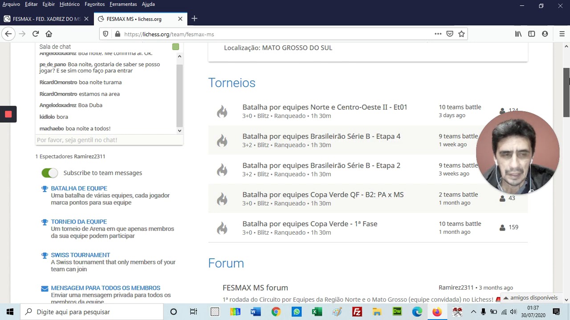The width and height of the screenshot is (570, 320).
Task: Open BATALHA DE EQUIPE link
Action: (79, 188)
